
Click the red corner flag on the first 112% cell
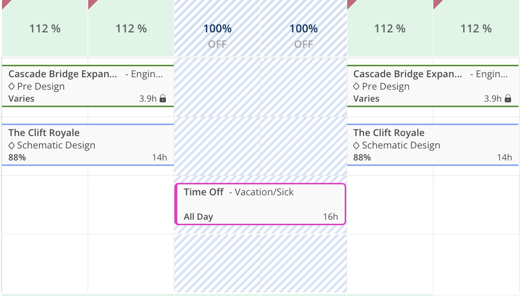[x=5, y=3]
